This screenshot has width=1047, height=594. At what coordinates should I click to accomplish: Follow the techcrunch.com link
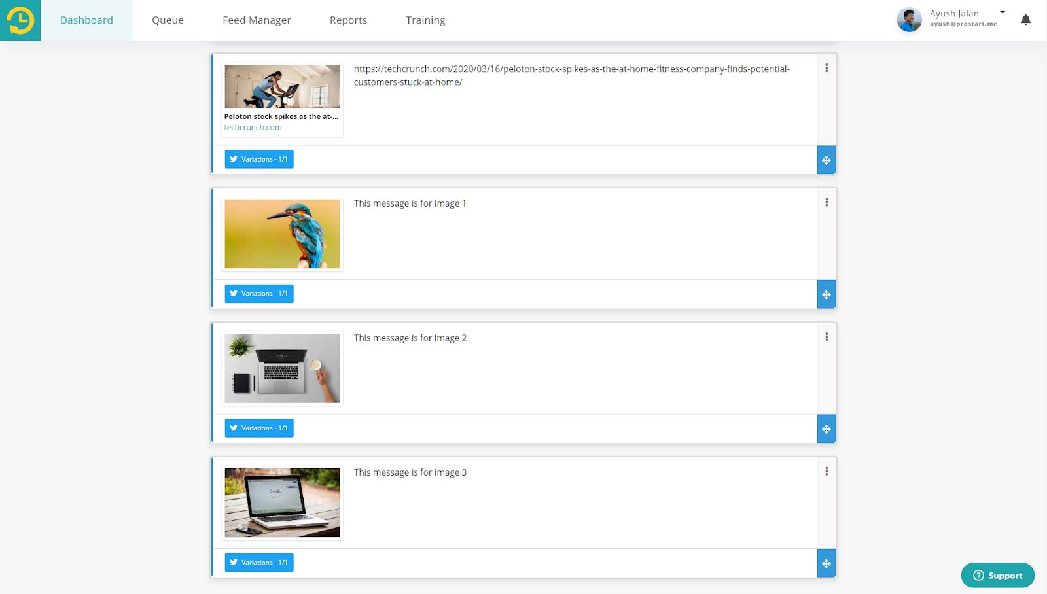pos(253,128)
